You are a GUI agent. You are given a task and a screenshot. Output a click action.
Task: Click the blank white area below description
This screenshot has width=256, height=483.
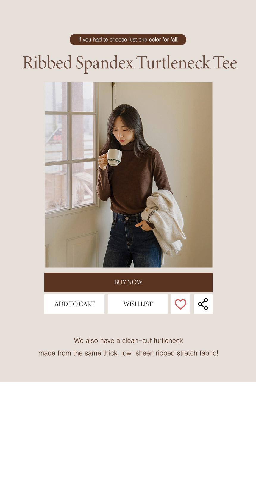click(128, 432)
